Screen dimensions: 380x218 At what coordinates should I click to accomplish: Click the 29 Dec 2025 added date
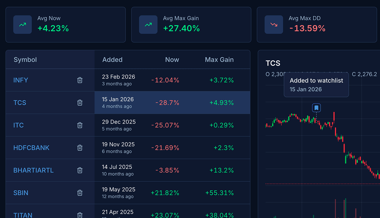click(119, 122)
